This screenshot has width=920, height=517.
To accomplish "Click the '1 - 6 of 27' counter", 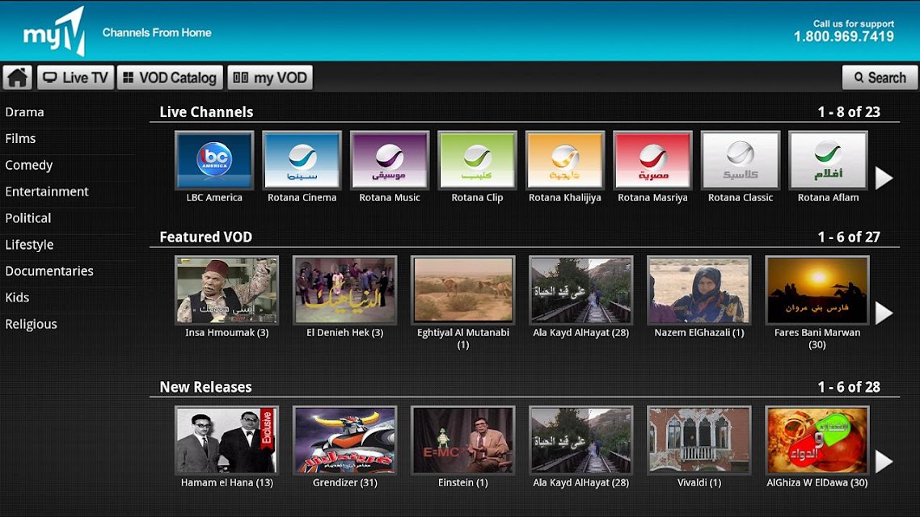I will coord(849,237).
